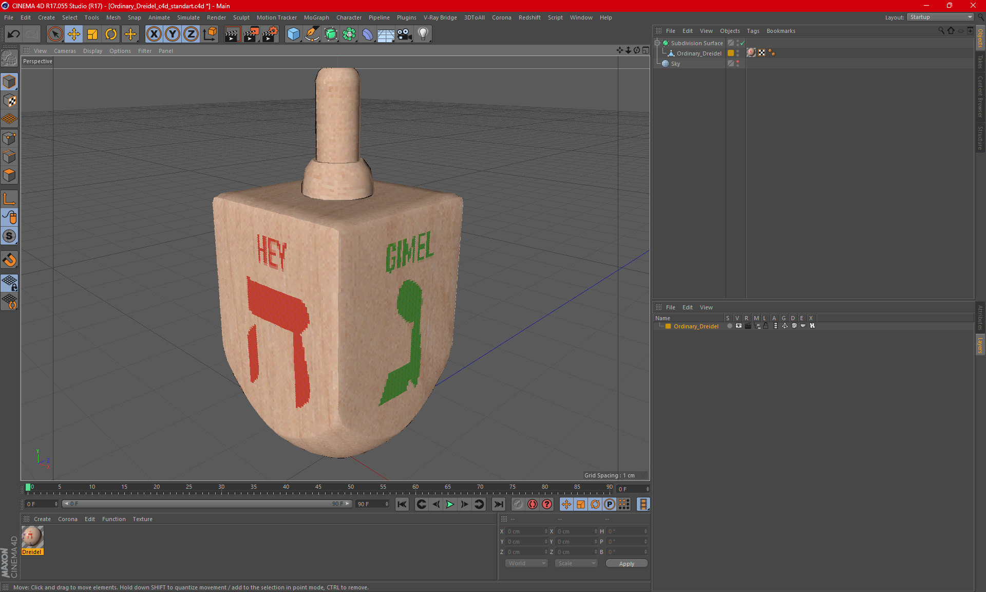Add a light object
The image size is (986, 592).
click(x=423, y=34)
